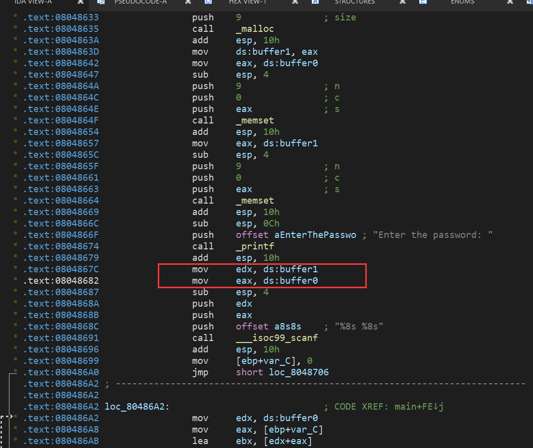Switch to the Enums tab

[x=462, y=1]
